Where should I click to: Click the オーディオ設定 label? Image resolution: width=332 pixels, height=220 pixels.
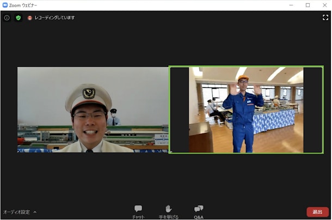click(x=17, y=212)
